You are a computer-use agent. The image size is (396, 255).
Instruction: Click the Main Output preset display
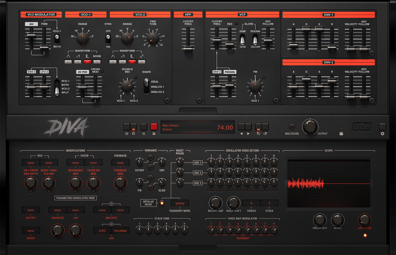tap(198, 127)
